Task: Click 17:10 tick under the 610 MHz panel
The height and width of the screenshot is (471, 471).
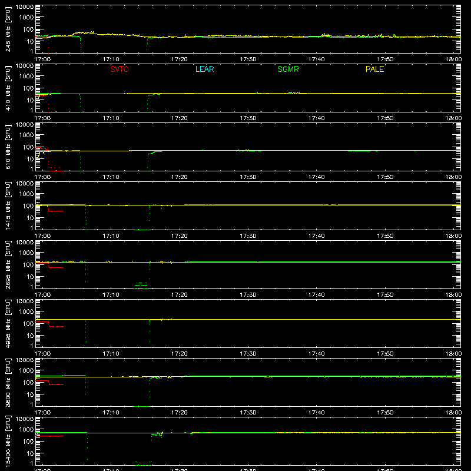Action: tap(111, 177)
